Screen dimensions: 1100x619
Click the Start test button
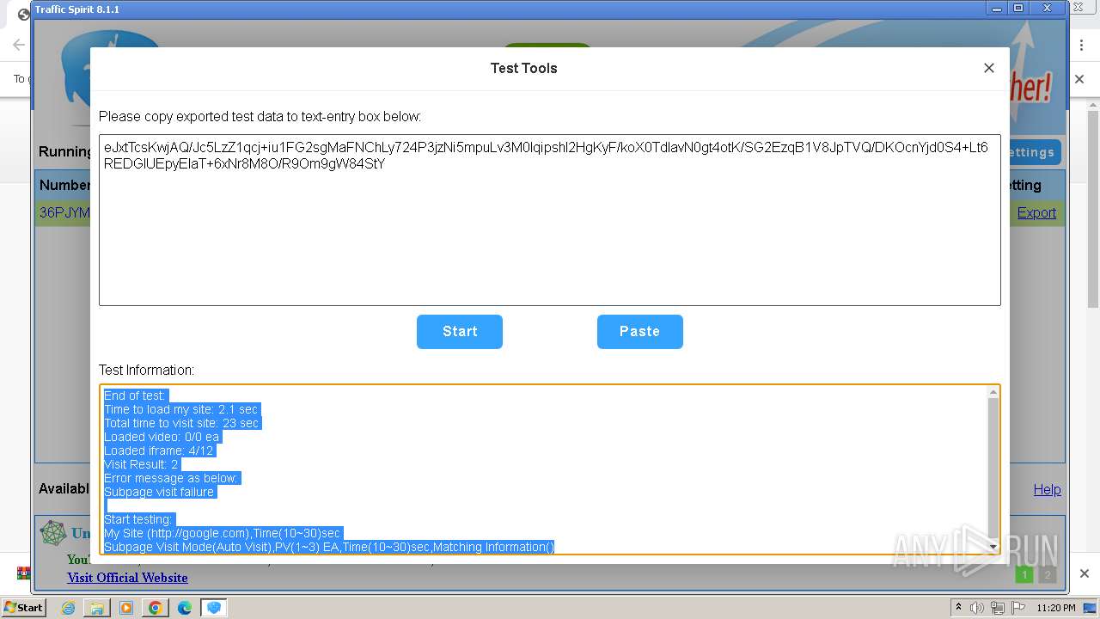point(460,332)
